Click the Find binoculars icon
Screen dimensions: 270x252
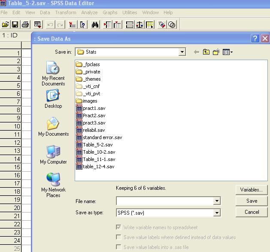point(95,25)
